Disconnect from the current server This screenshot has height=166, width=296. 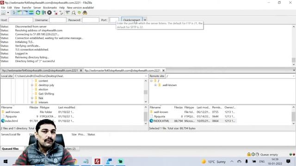tap(55, 12)
